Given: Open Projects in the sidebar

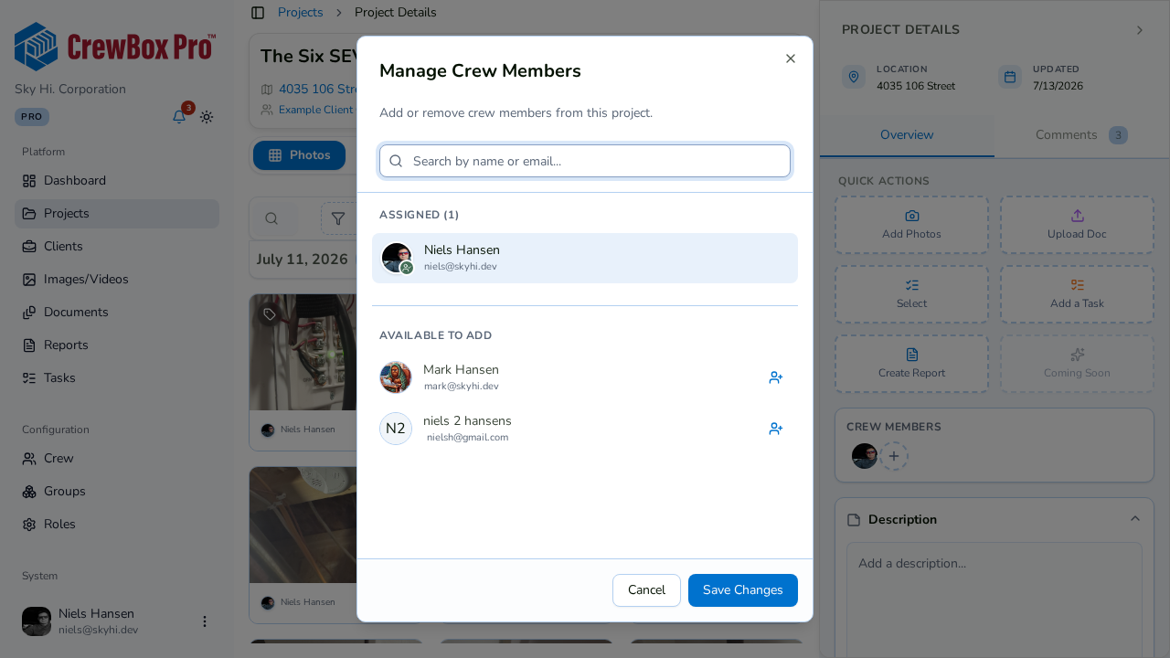Looking at the screenshot, I should click(x=117, y=214).
